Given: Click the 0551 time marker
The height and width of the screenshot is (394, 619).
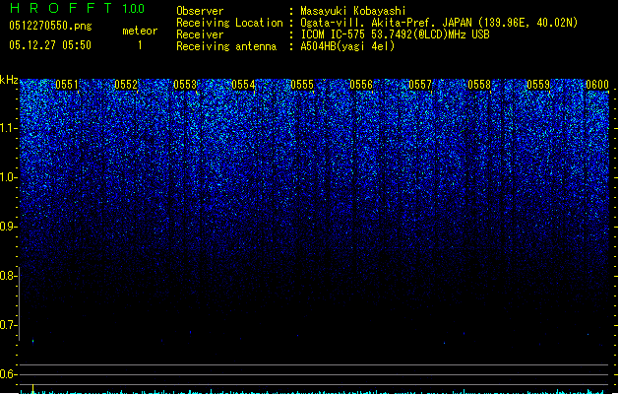Looking at the screenshot, I should click(x=67, y=84).
